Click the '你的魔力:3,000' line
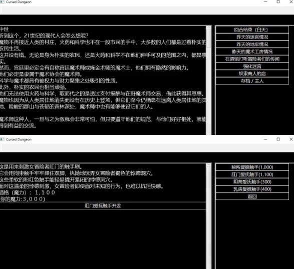The image size is (294, 269). coord(23,199)
